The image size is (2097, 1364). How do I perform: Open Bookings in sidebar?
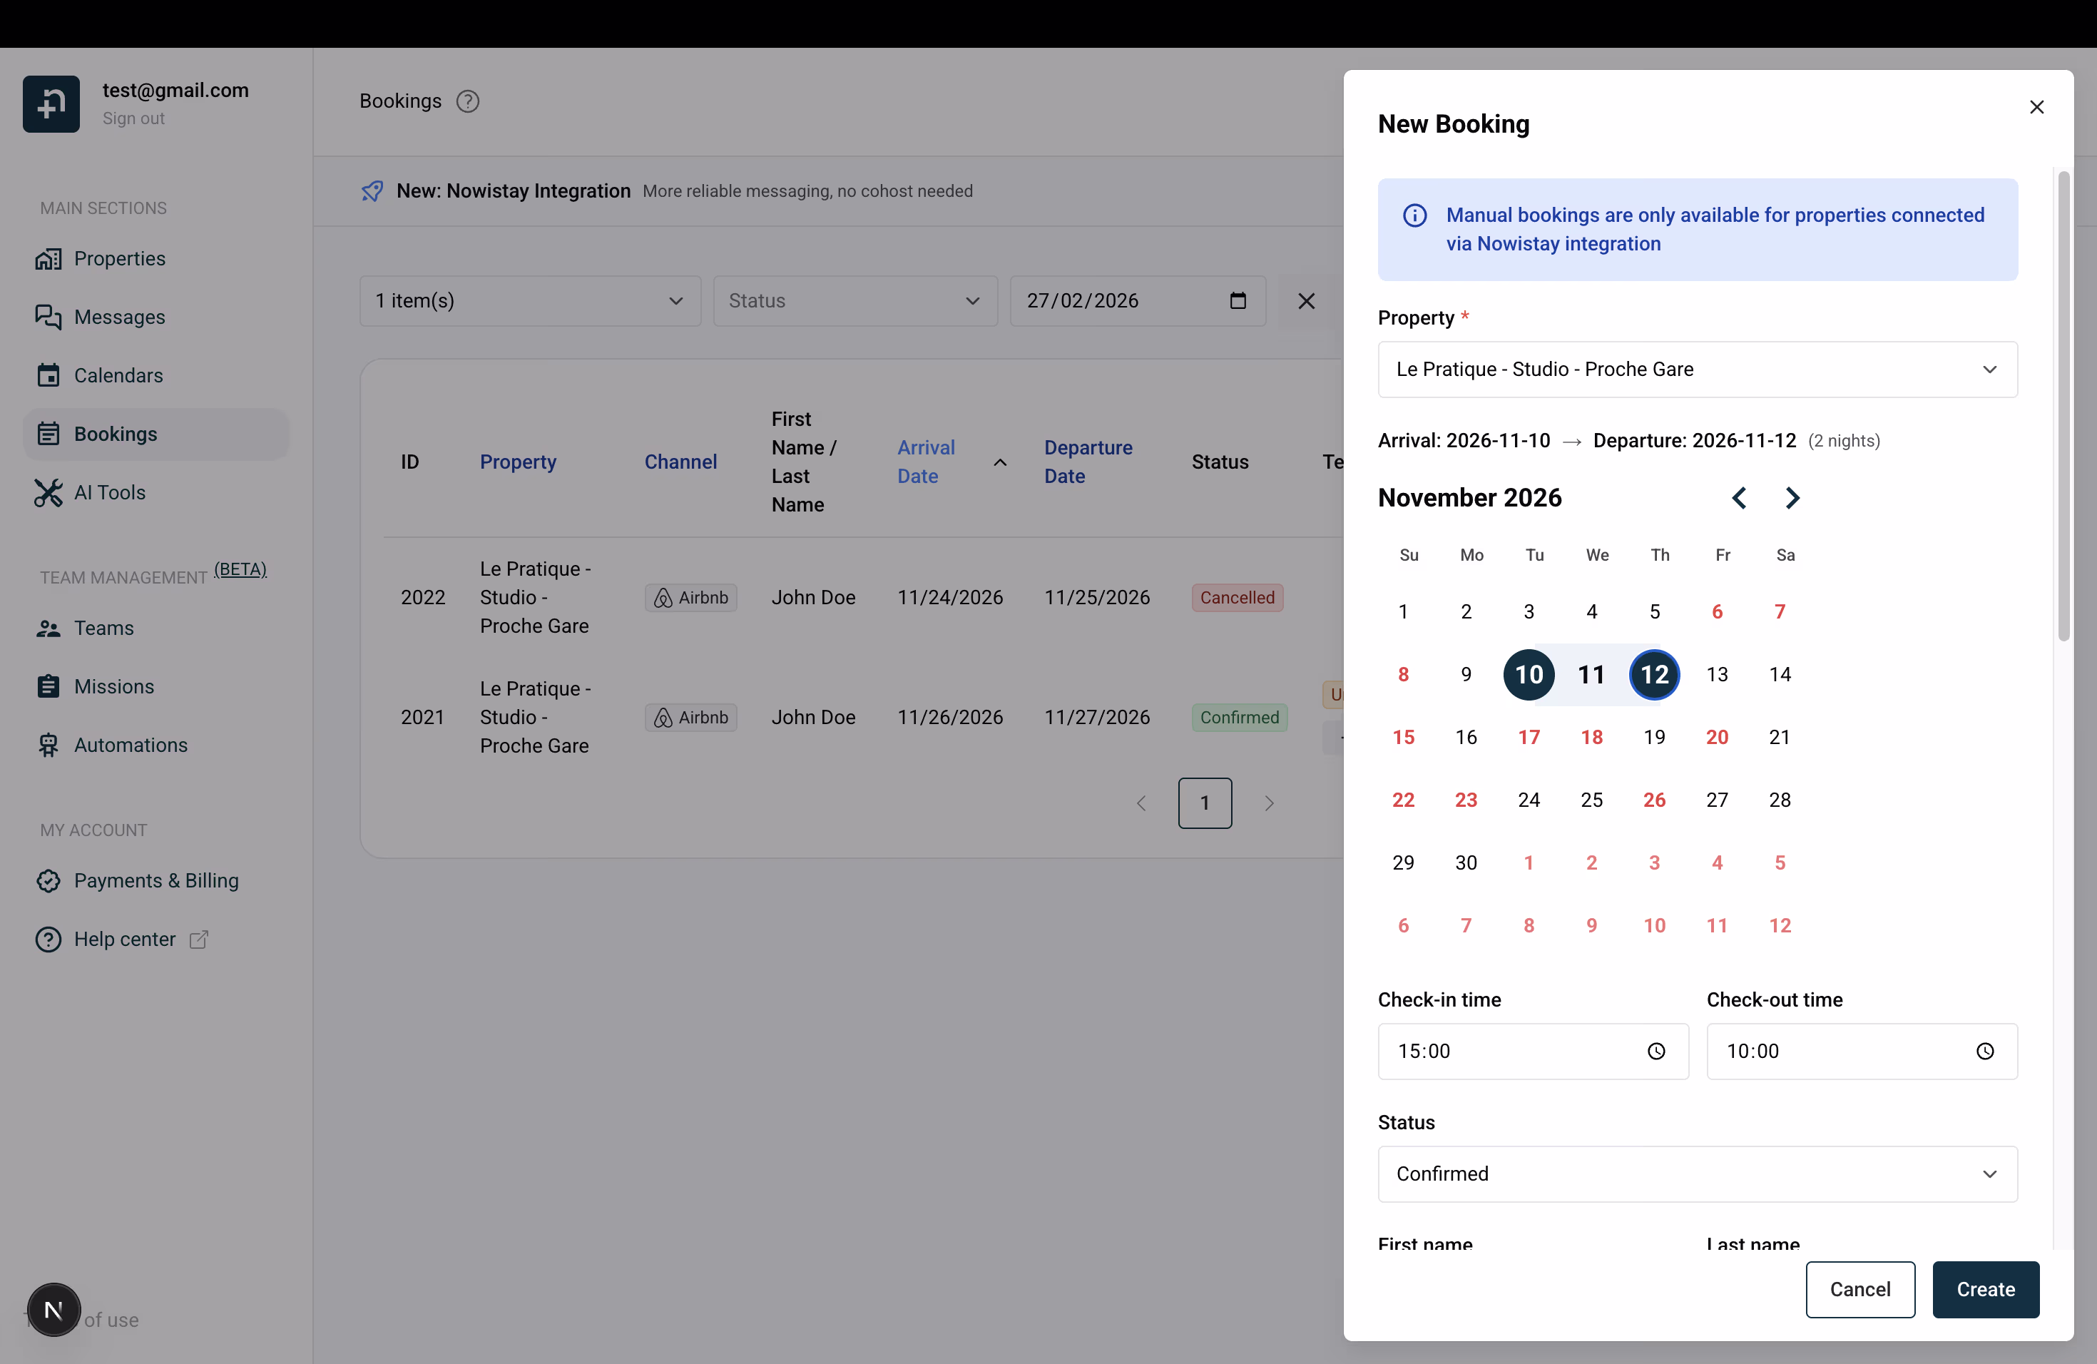click(156, 434)
